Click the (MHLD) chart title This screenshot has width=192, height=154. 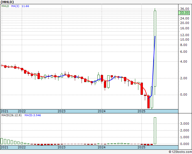click(x=7, y=2)
